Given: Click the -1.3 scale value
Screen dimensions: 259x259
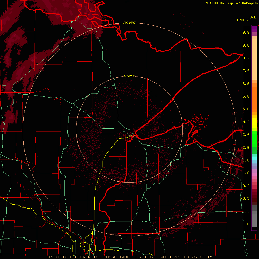Looking at the screenshot, I should (x=245, y=211).
